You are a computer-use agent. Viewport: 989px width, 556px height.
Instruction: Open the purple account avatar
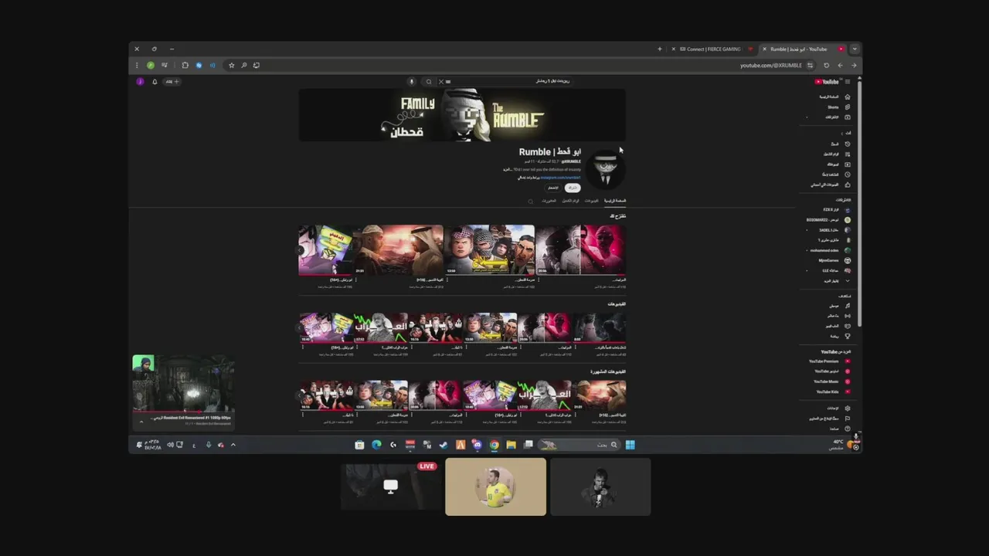click(x=140, y=81)
